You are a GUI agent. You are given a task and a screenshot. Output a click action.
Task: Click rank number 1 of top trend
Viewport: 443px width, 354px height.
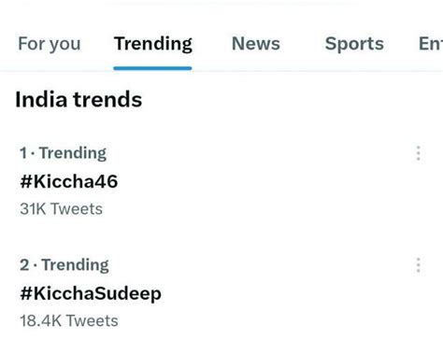click(23, 153)
